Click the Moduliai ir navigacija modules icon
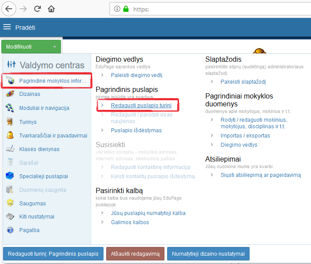 [10, 108]
